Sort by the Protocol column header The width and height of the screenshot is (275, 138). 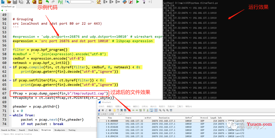click(205, 118)
